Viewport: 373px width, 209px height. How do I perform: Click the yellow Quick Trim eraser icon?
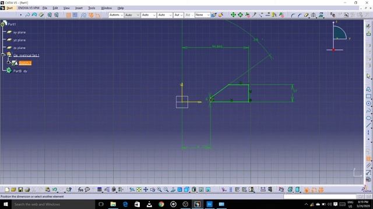coord(306,15)
